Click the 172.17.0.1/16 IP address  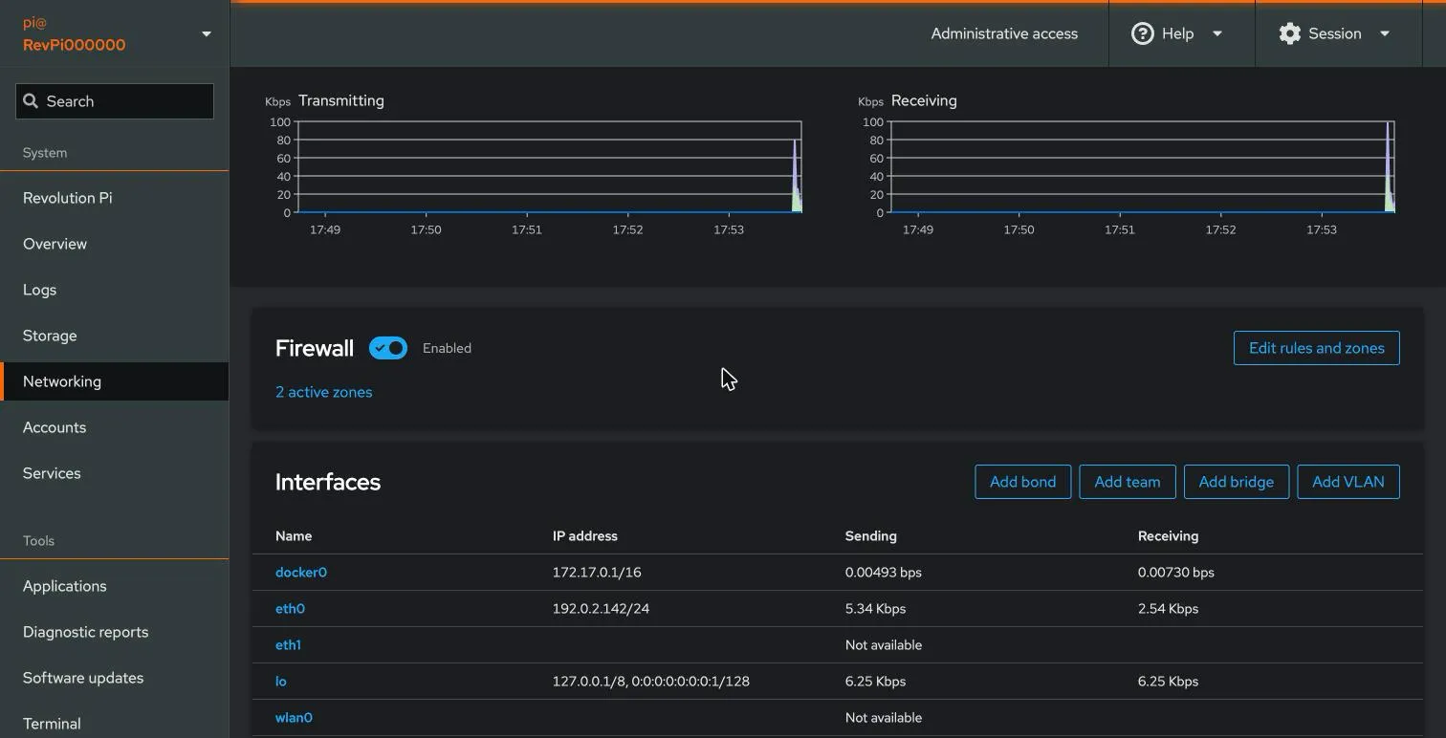pos(597,573)
